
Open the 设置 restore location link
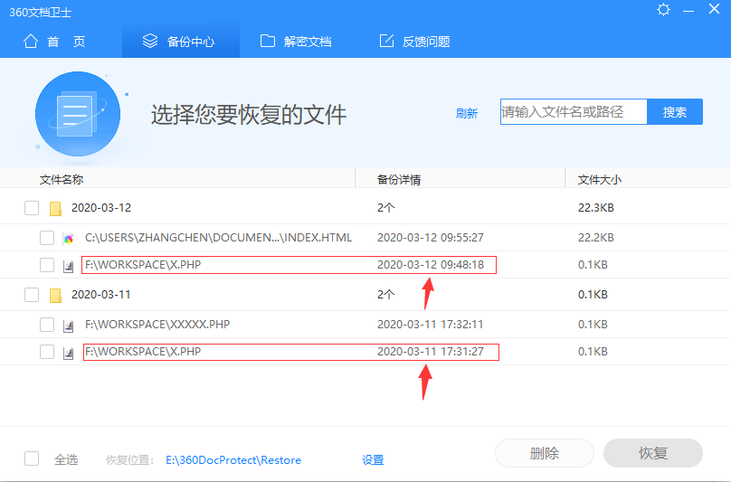[x=373, y=460]
